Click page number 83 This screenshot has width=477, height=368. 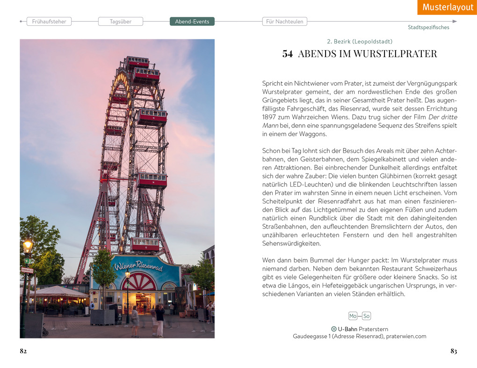454,351
